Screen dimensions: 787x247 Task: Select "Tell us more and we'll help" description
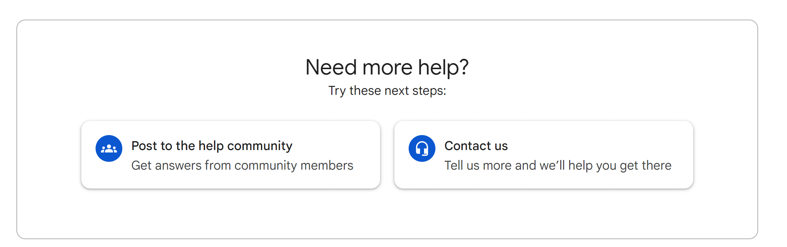click(558, 165)
